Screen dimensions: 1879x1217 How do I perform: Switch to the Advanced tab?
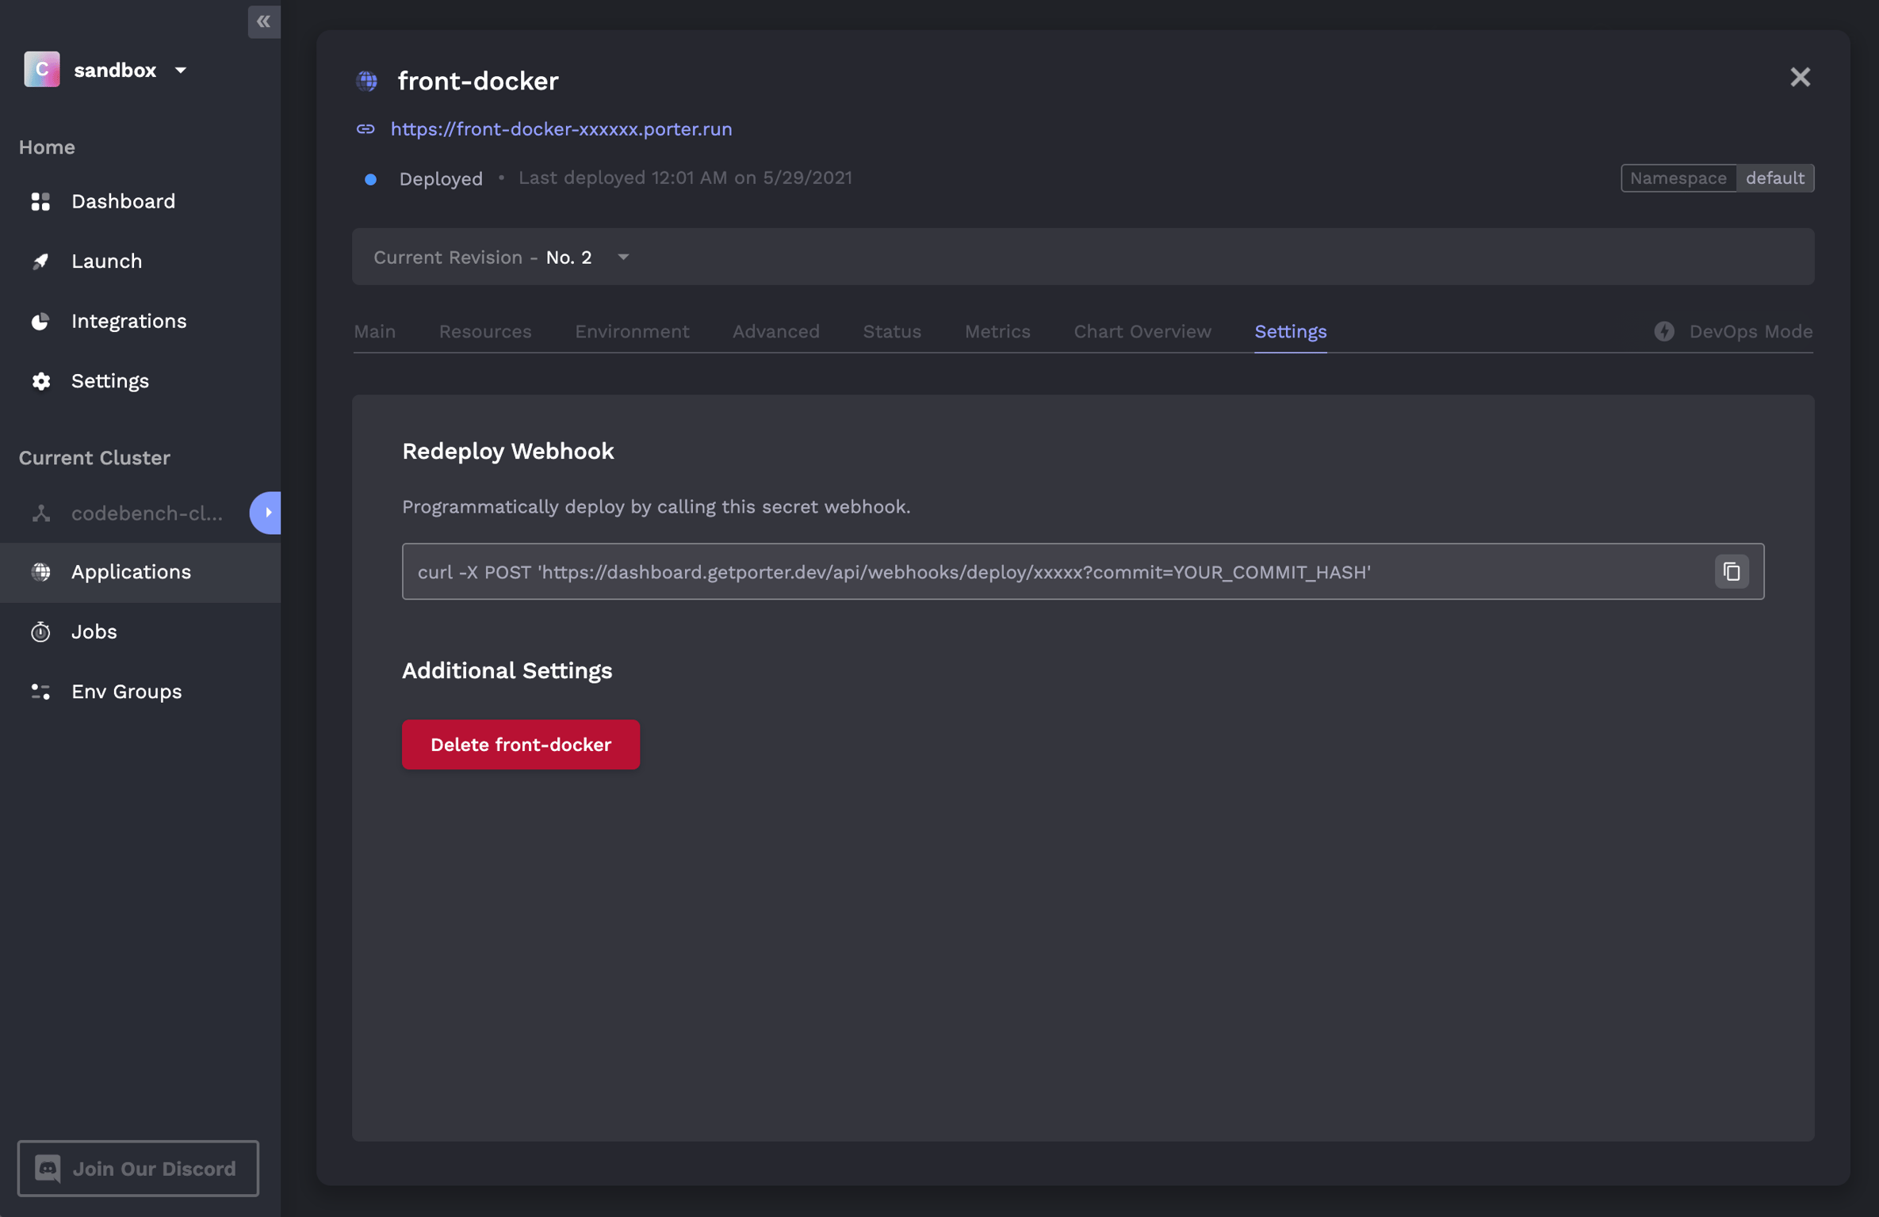coord(776,331)
